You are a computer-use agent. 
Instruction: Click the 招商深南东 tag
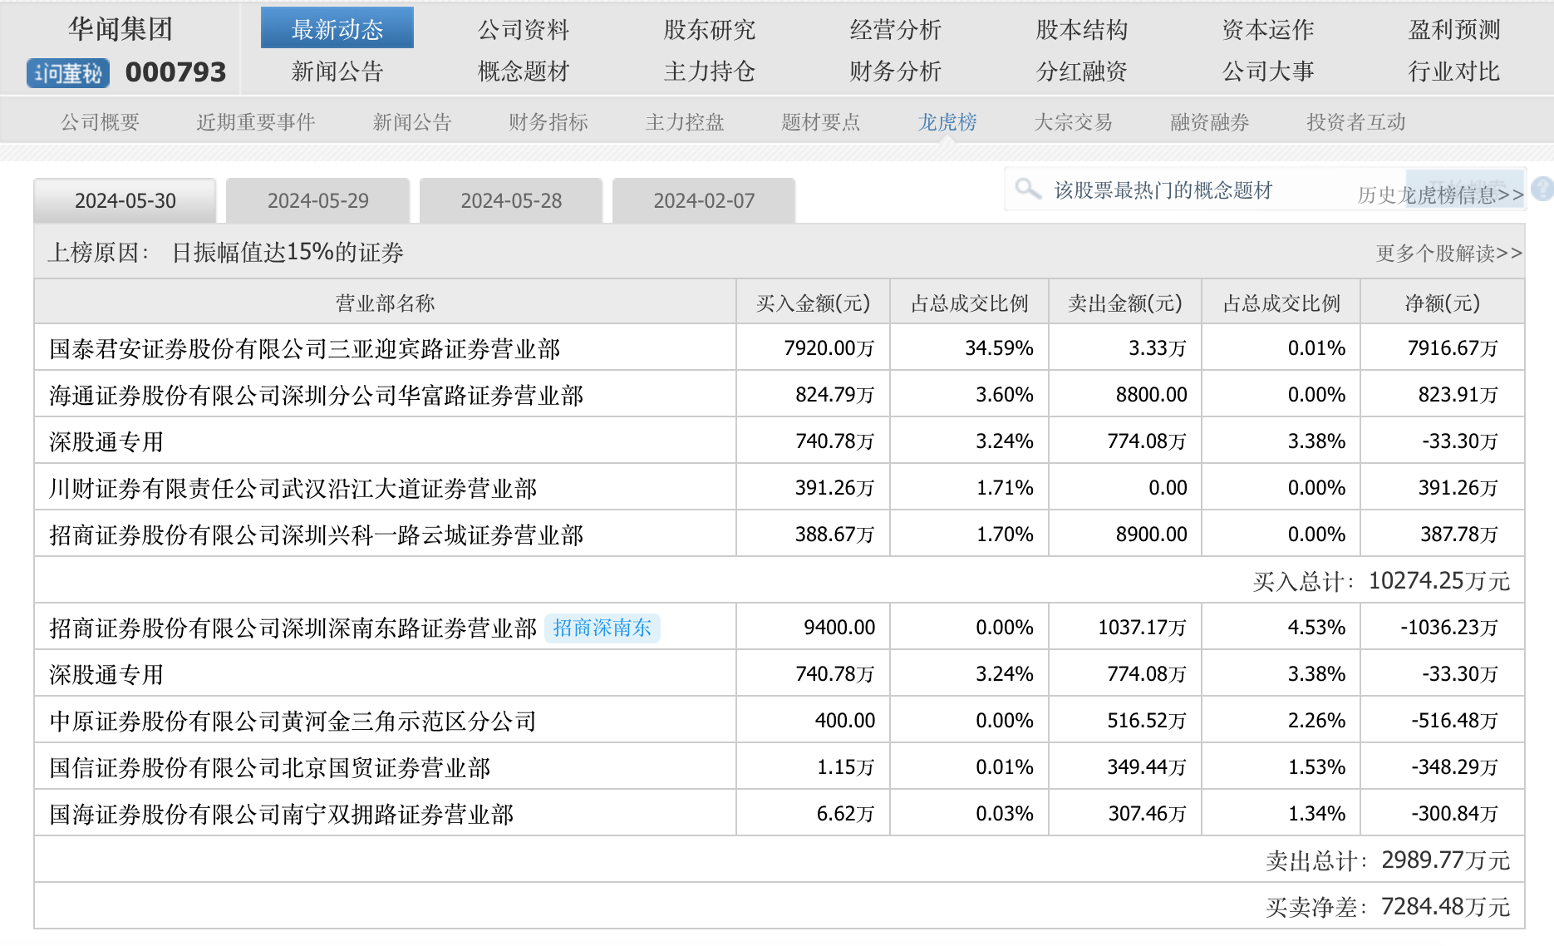coord(602,628)
